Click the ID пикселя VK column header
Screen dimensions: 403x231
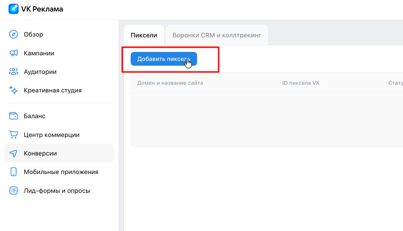(x=301, y=83)
